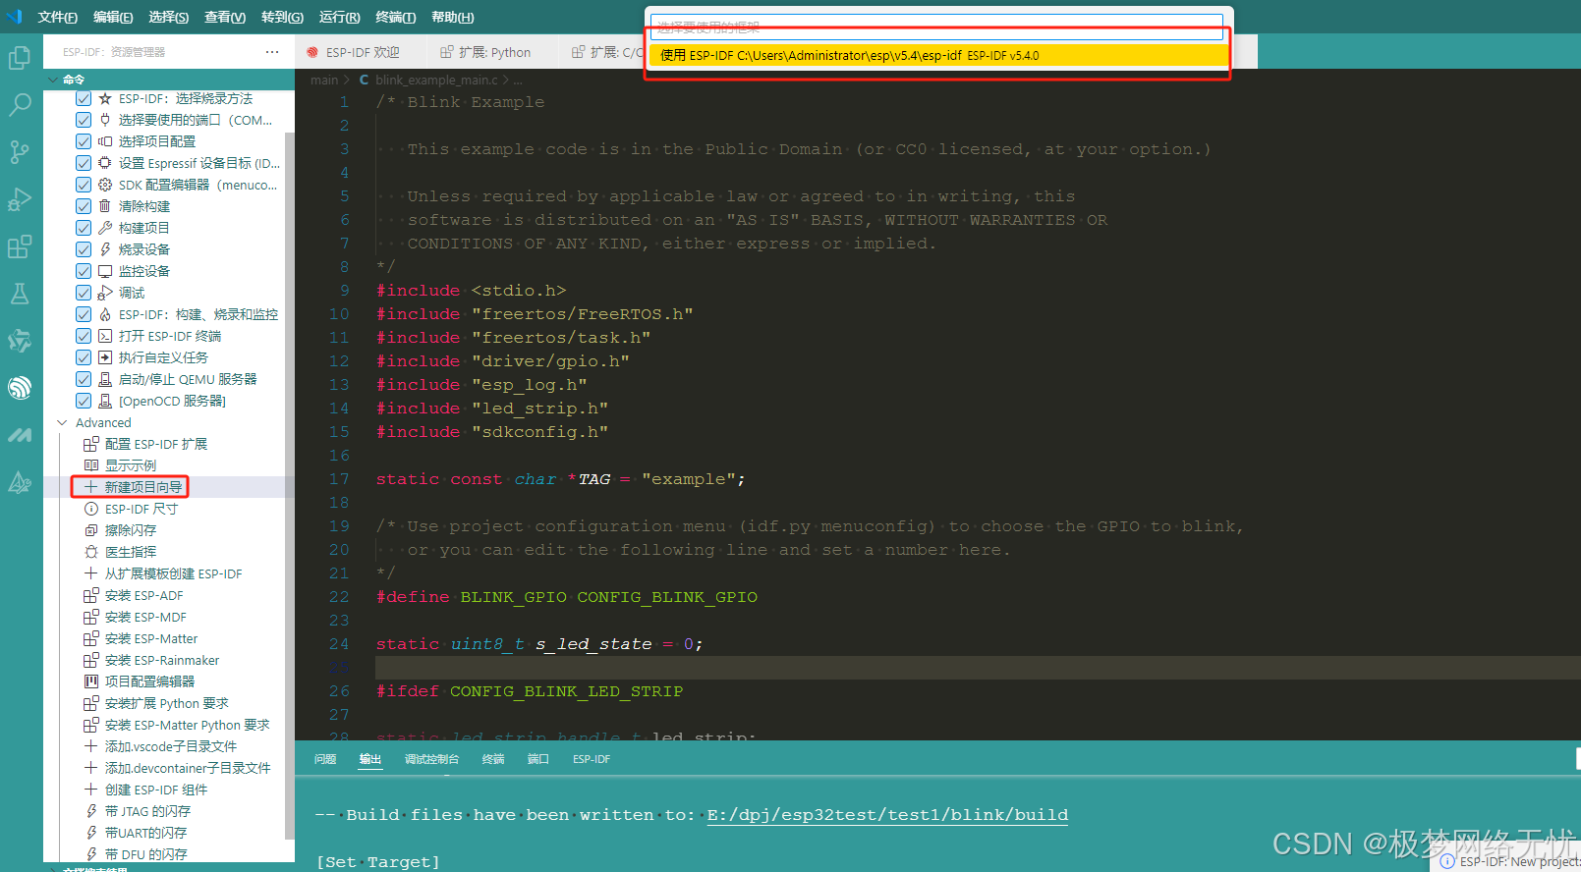Open the Run and Debug view icon
This screenshot has width=1581, height=872.
coord(19,199)
